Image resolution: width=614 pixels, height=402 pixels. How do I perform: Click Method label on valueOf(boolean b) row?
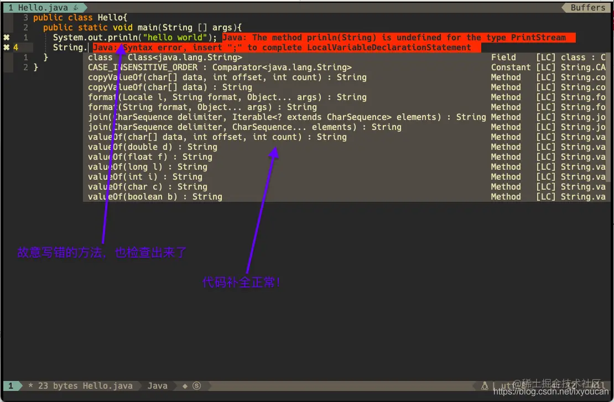point(506,197)
